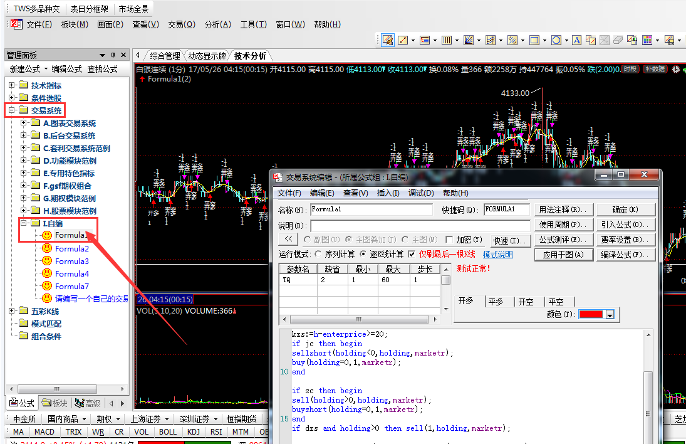Click the delete drawing lines icon
686x444 pixels.
[604, 40]
